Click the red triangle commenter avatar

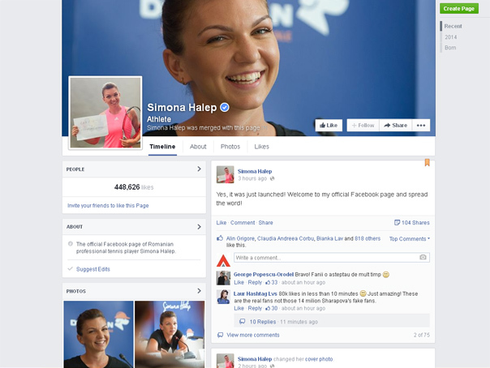pyautogui.click(x=223, y=261)
